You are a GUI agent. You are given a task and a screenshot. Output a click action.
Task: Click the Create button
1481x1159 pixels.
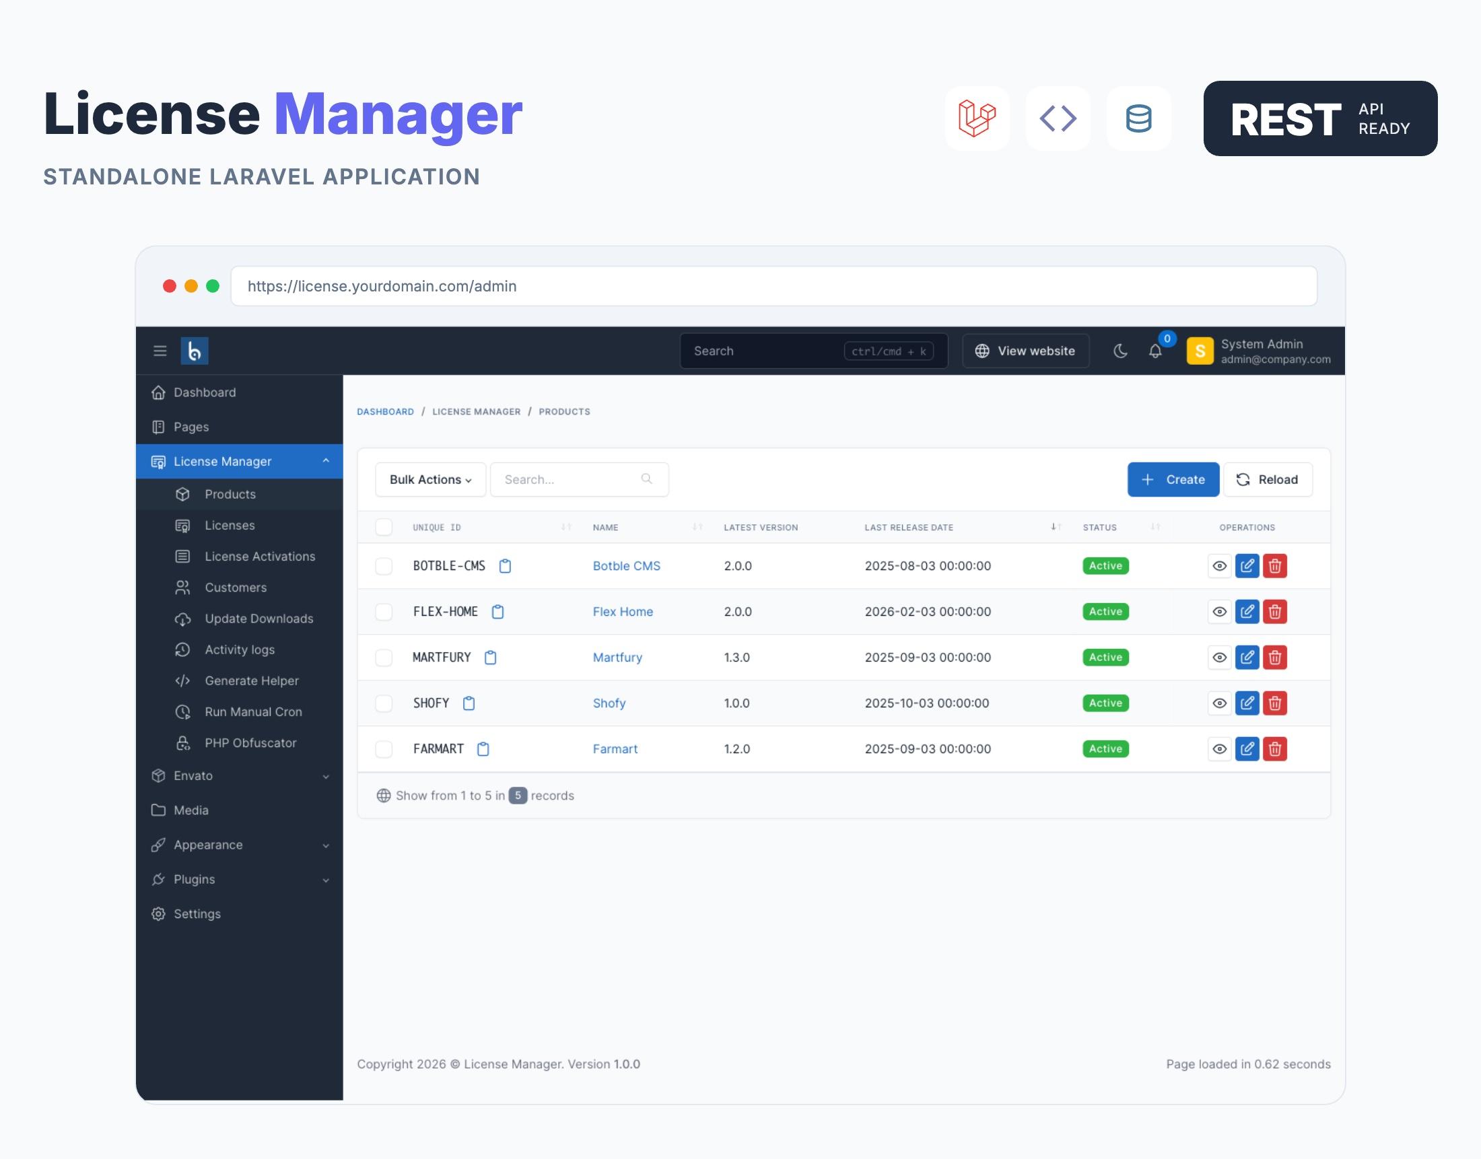click(x=1173, y=479)
